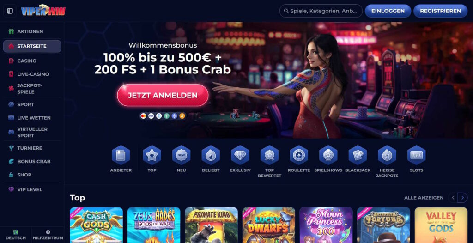
Task: Click the Registrieren button
Action: [440, 11]
